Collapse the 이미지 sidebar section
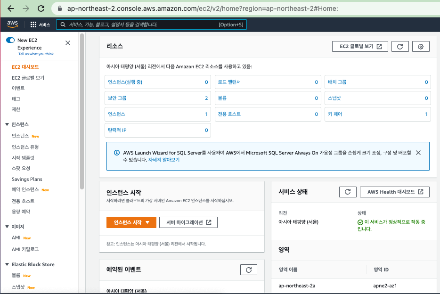The width and height of the screenshot is (440, 294). pyautogui.click(x=7, y=227)
